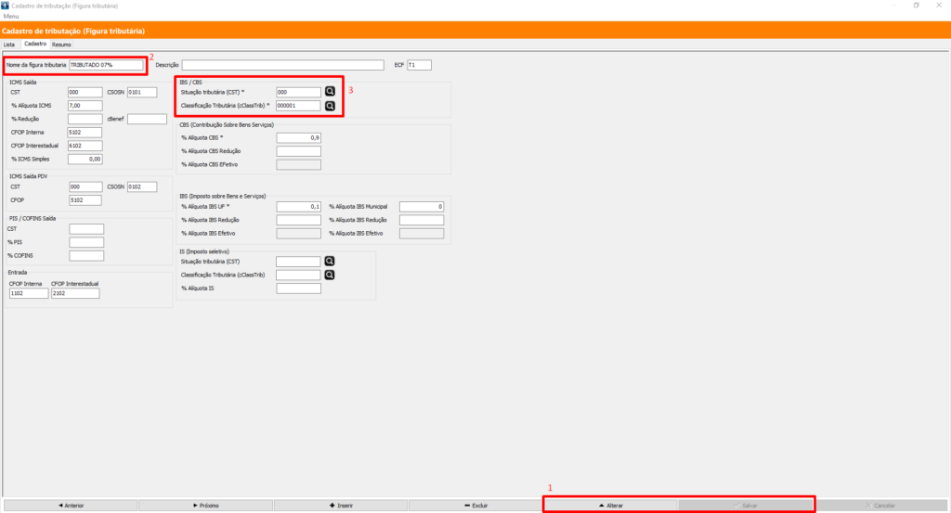This screenshot has width=951, height=513.
Task: Click the % Alíquota ICMS field
Action: (85, 106)
